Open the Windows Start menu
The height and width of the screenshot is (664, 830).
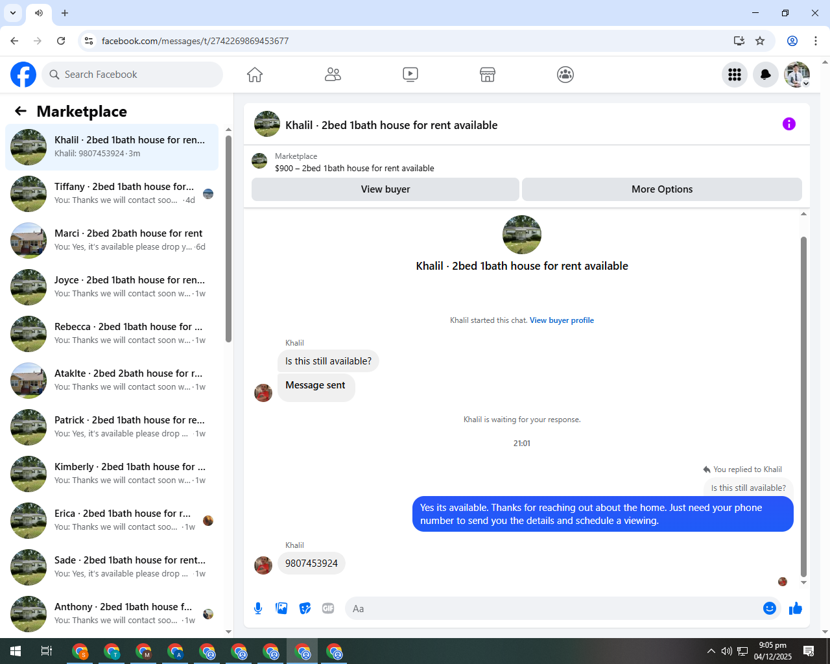(16, 651)
